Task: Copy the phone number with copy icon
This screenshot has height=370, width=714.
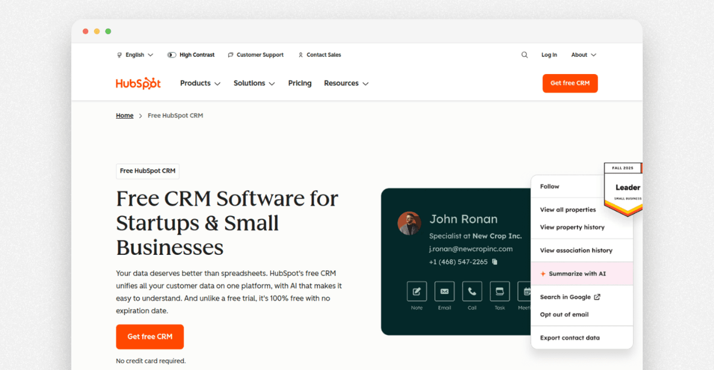Action: pyautogui.click(x=495, y=262)
